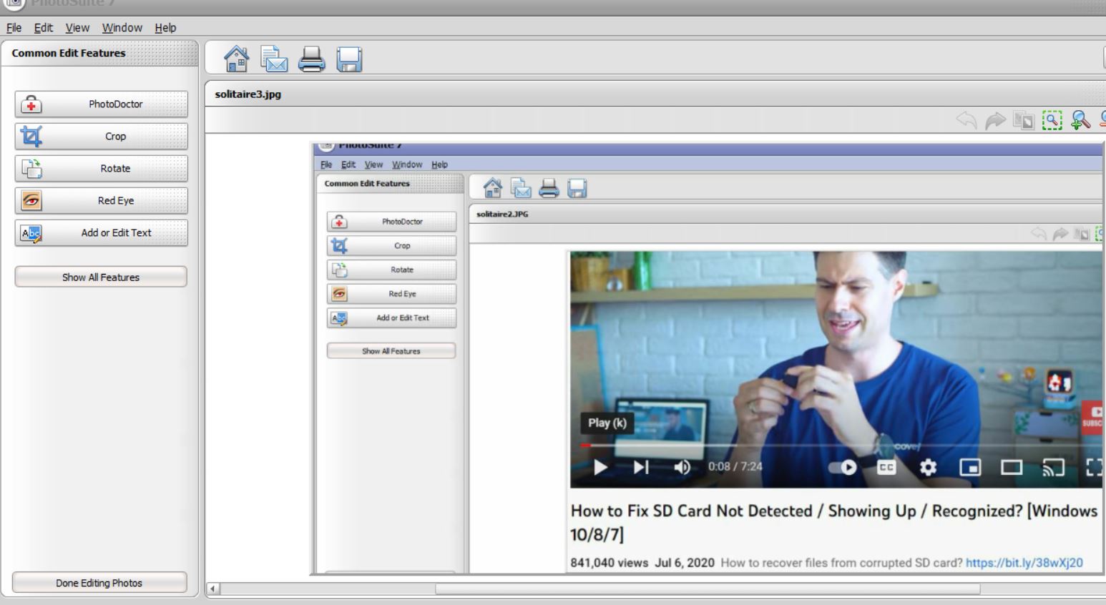This screenshot has width=1106, height=605.
Task: Open the Window menu in the main window
Action: tap(122, 28)
